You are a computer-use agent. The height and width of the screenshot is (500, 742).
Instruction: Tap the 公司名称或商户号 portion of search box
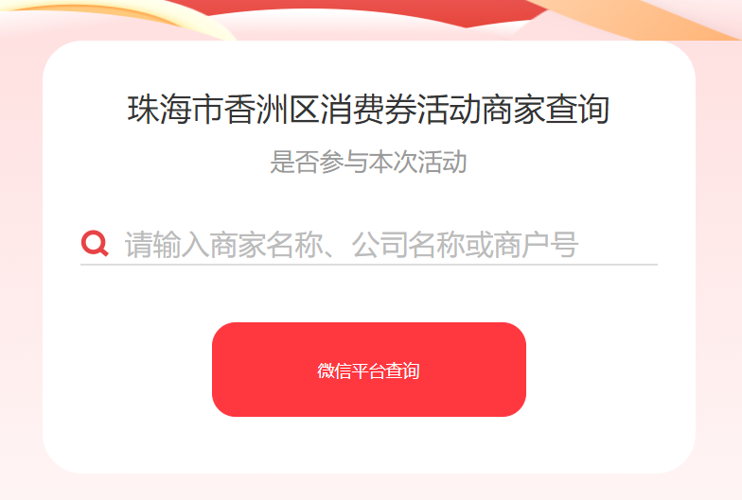point(465,245)
